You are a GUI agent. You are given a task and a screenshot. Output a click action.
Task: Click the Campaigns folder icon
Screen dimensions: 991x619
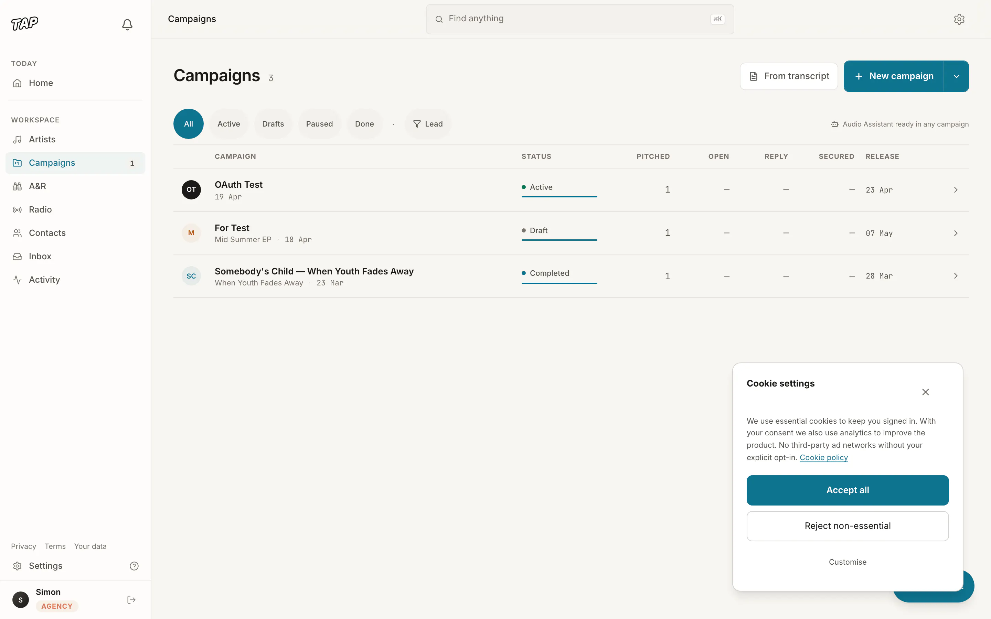click(17, 163)
